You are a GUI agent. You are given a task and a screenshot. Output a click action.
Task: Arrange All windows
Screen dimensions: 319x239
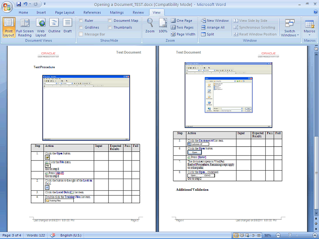[x=213, y=27]
